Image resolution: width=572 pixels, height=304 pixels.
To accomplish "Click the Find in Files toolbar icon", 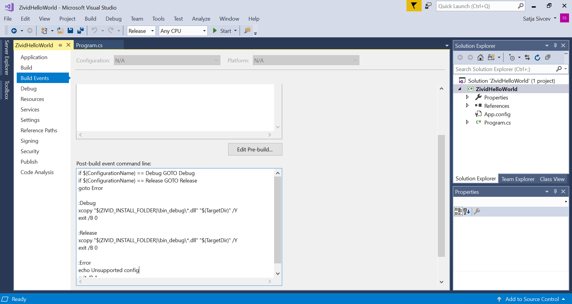I will click(247, 31).
